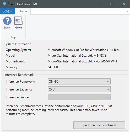The width and height of the screenshot is (130, 133).
Task: Open the Help icon in the ribbon
Action: click(7, 23)
